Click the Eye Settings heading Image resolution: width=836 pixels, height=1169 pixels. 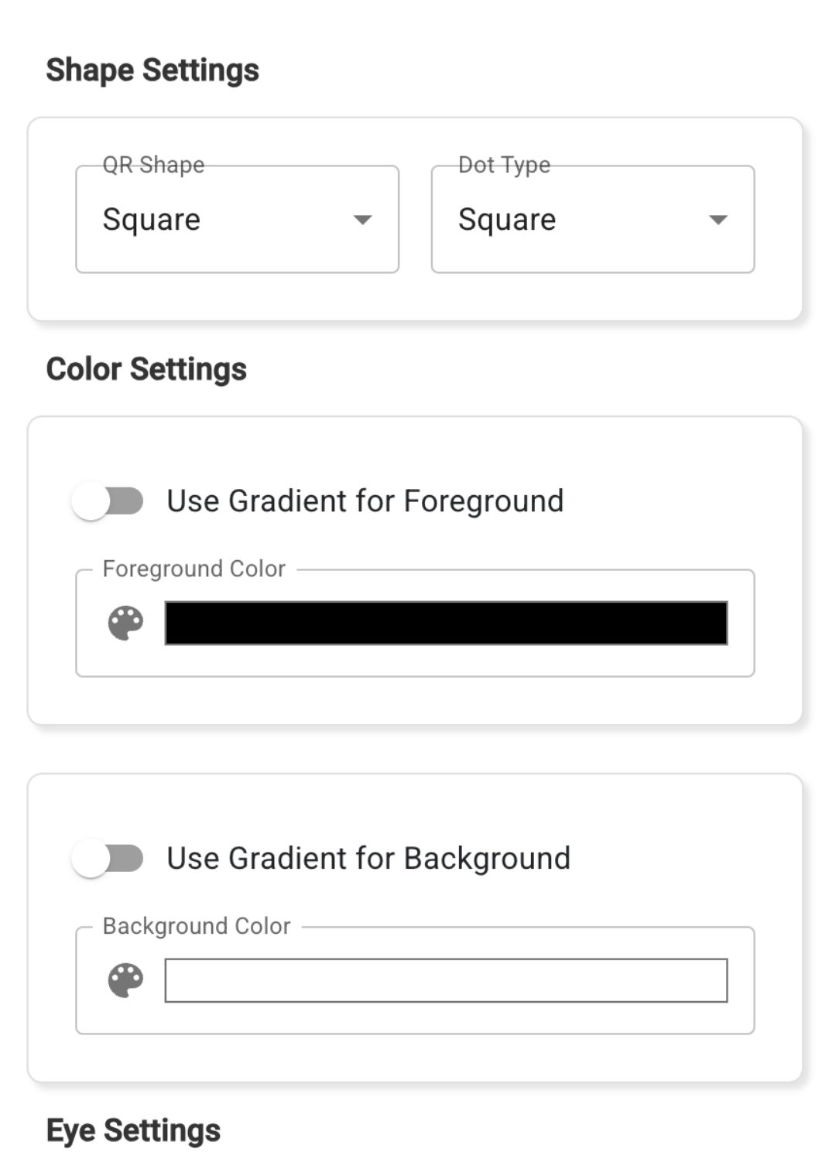(133, 1130)
